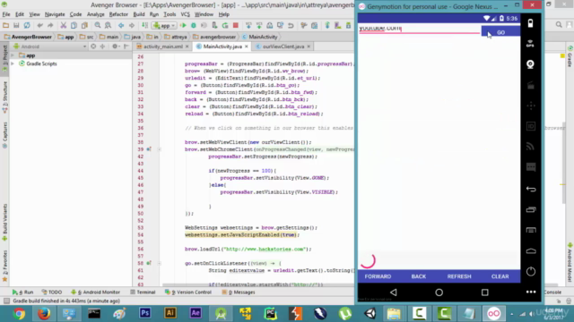This screenshot has width=574, height=322.
Task: Open the app run configuration dropdown
Action: click(164, 26)
